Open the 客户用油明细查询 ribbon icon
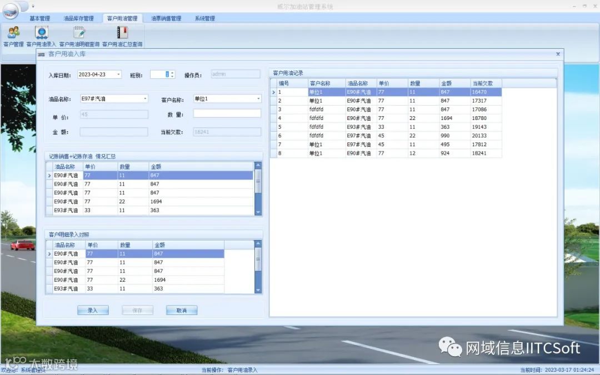The height and width of the screenshot is (375, 600). point(79,36)
